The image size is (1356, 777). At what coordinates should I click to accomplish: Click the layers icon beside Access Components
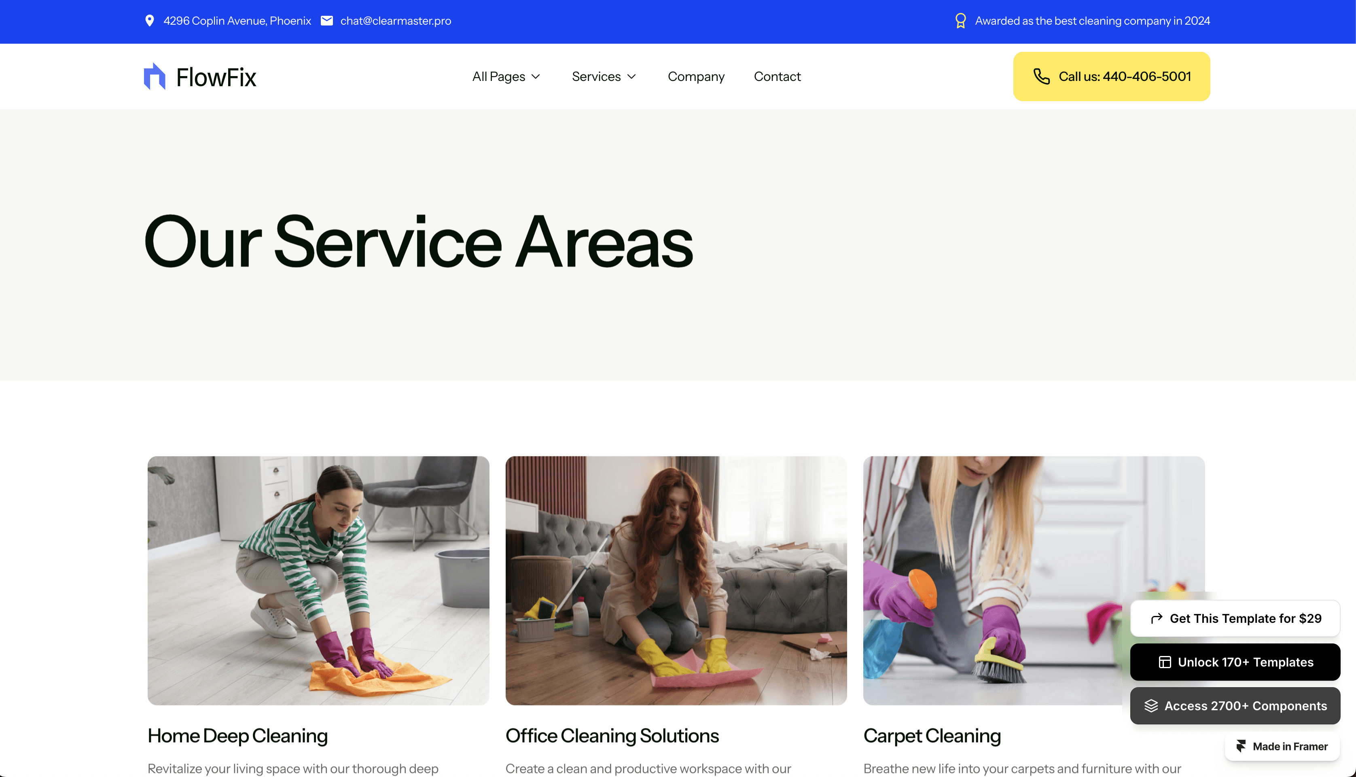(x=1150, y=706)
